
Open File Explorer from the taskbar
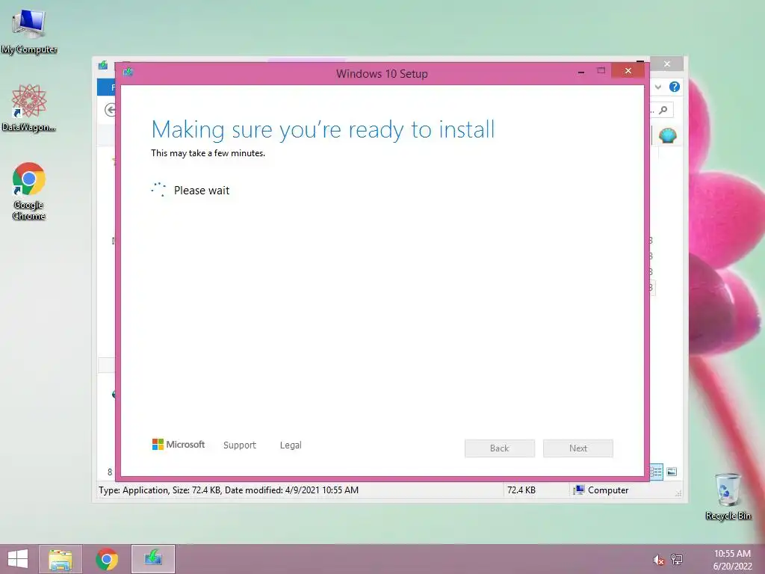[x=60, y=559]
